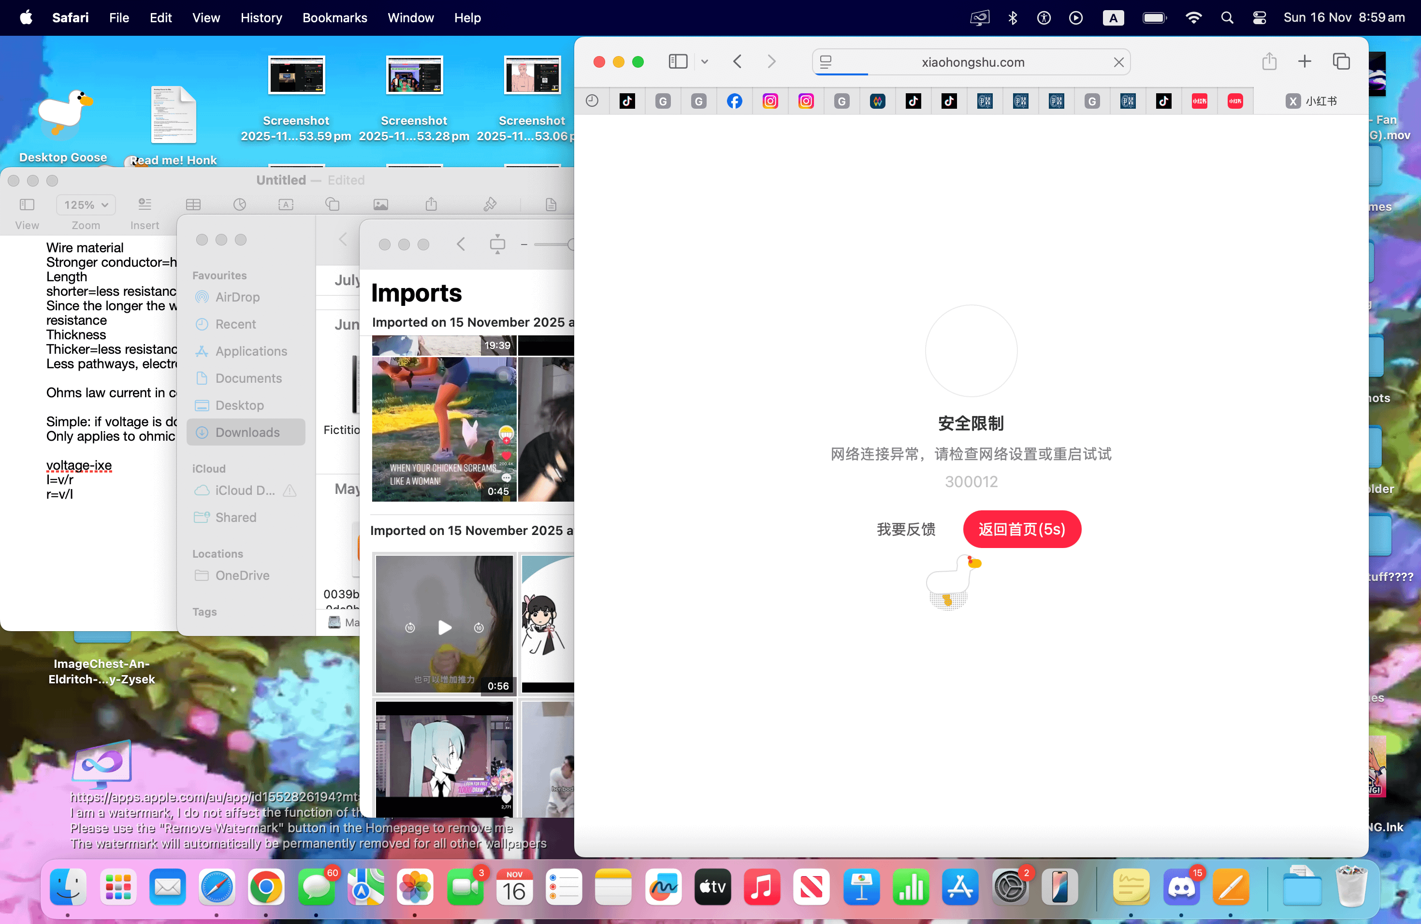Click the back chevron in the Photos window
Image resolution: width=1421 pixels, height=924 pixels.
click(x=460, y=244)
